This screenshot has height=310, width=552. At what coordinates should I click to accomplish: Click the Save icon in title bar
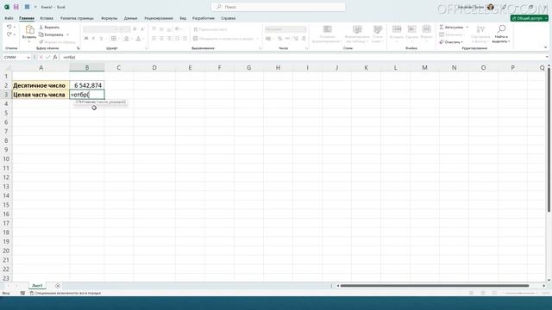tap(16, 7)
